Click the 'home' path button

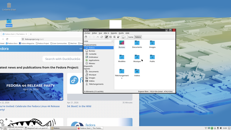coord(131,37)
